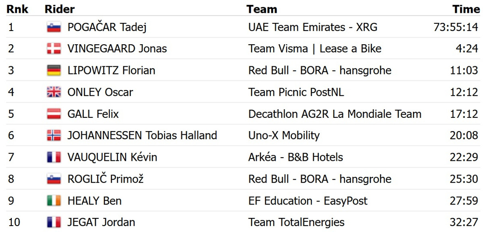Click the Norwegian flag beside Johannessen
Viewport: 483px width, 232px height.
point(54,136)
